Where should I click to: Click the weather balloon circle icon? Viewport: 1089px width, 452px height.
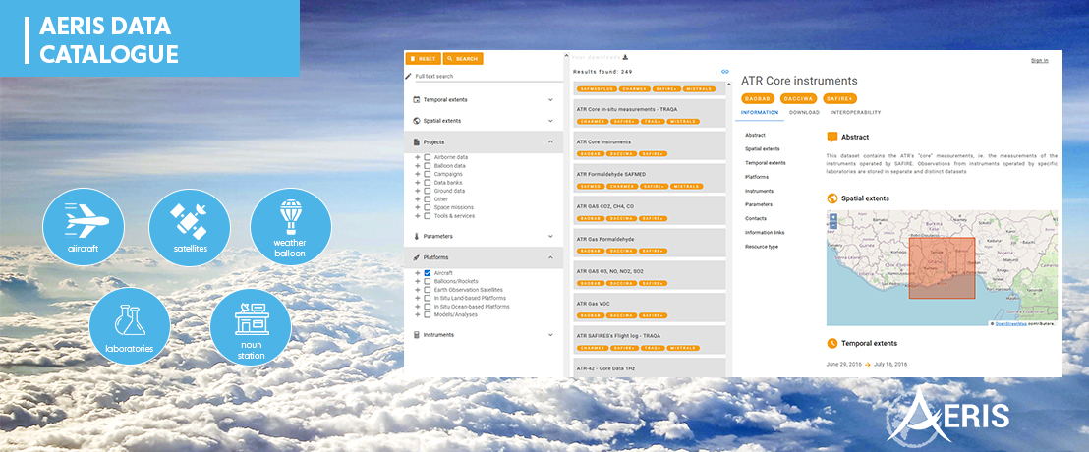pos(290,226)
